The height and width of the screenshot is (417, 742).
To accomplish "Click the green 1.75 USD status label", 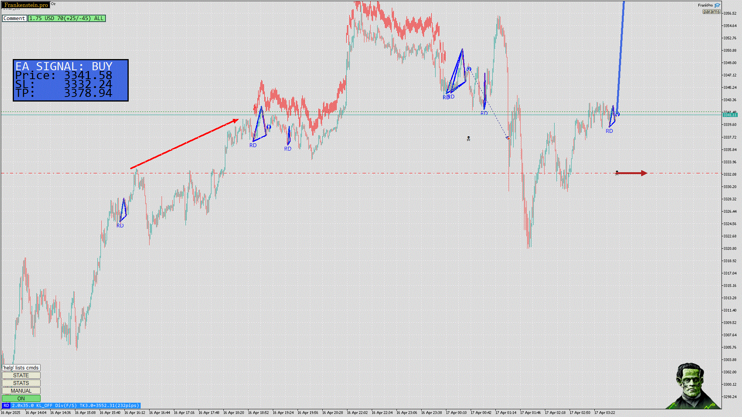I will tap(66, 18).
